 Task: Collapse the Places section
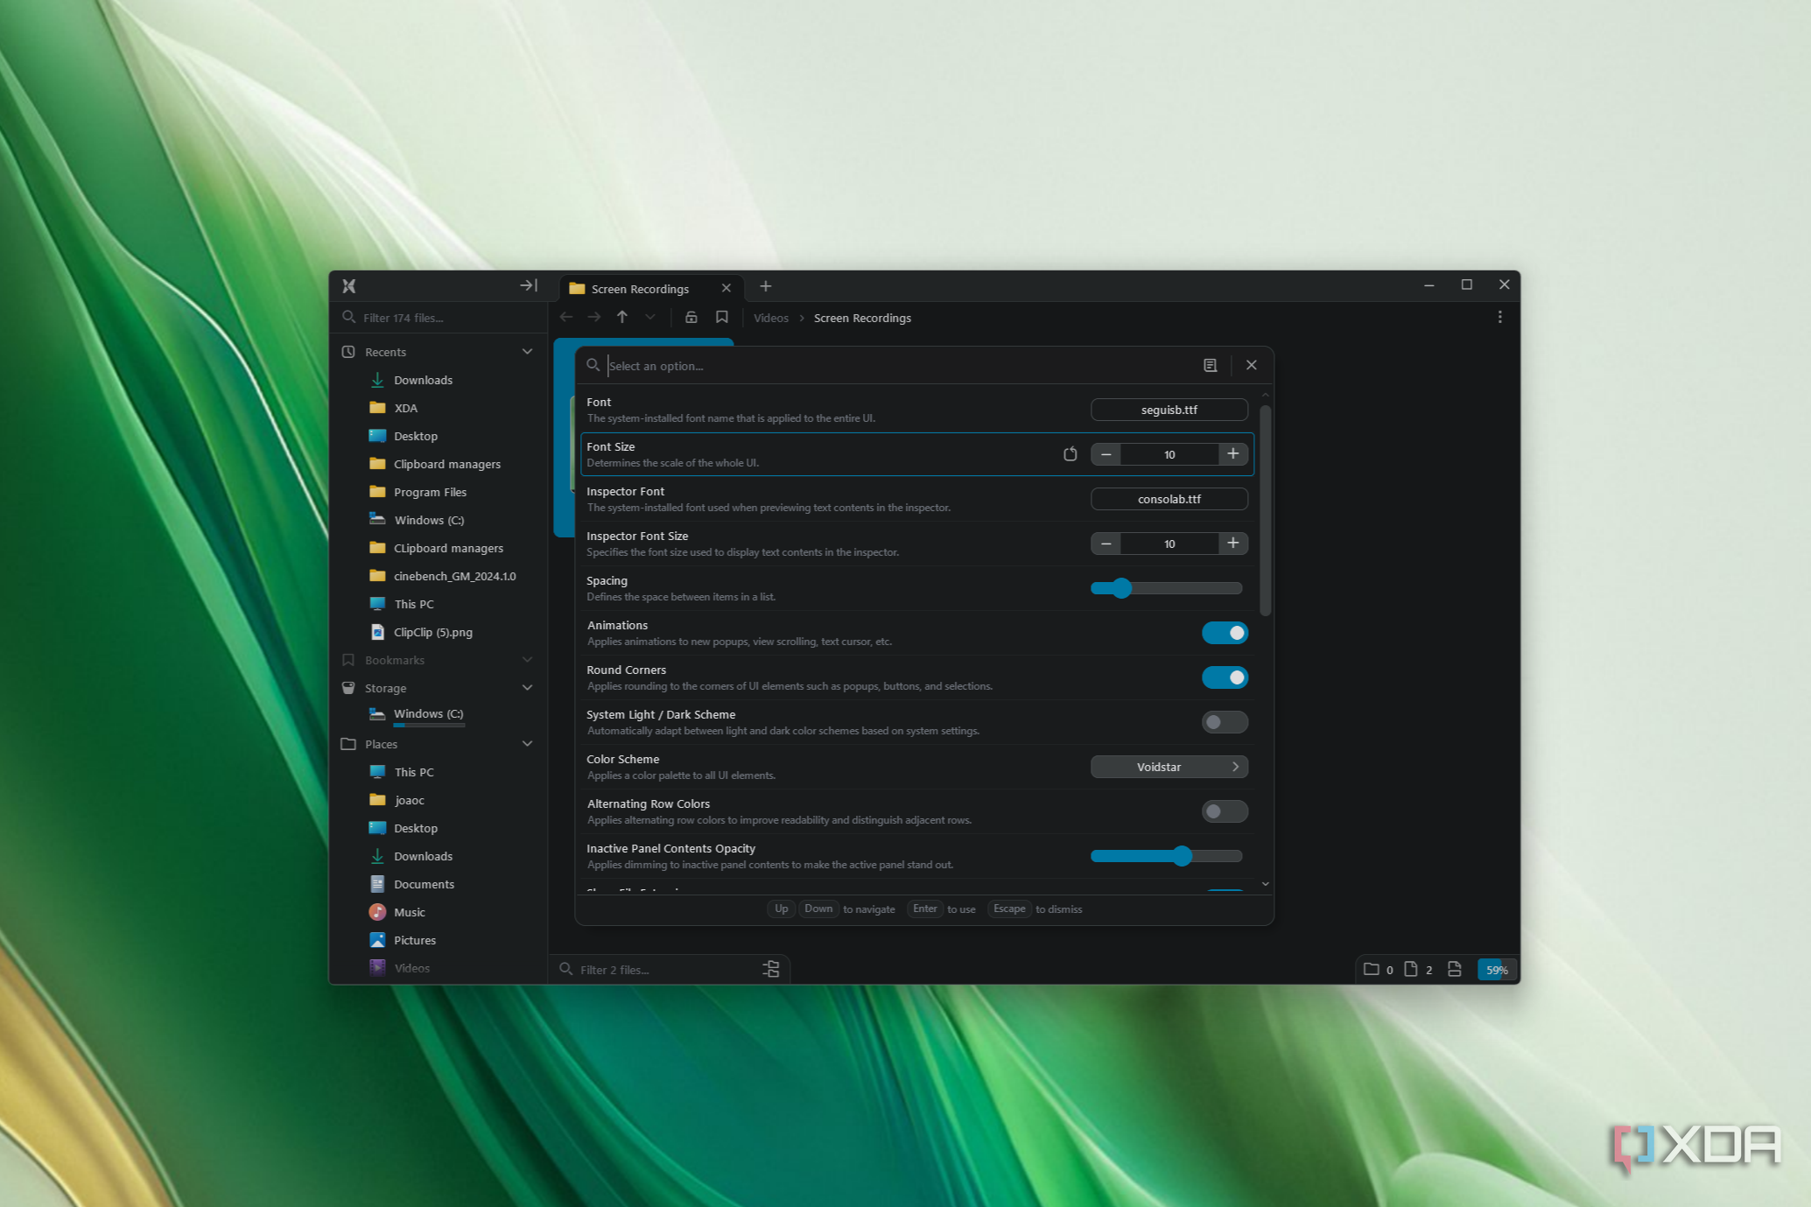tap(528, 743)
